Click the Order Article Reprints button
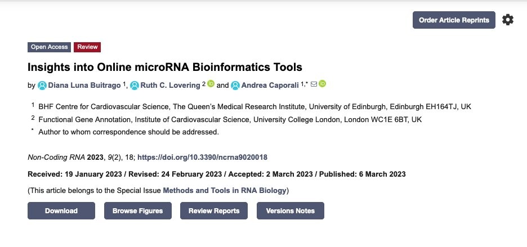Screen dimensions: 527x247 [x=454, y=20]
